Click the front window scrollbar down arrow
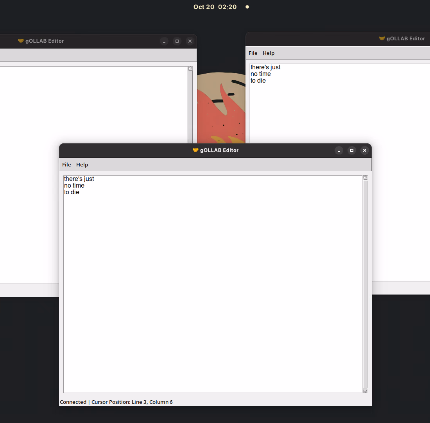The width and height of the screenshot is (430, 423). [365, 390]
